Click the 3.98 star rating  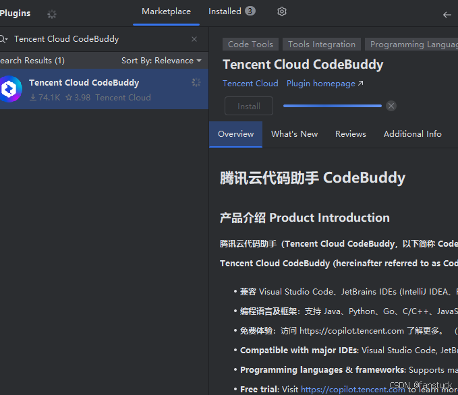click(x=78, y=98)
